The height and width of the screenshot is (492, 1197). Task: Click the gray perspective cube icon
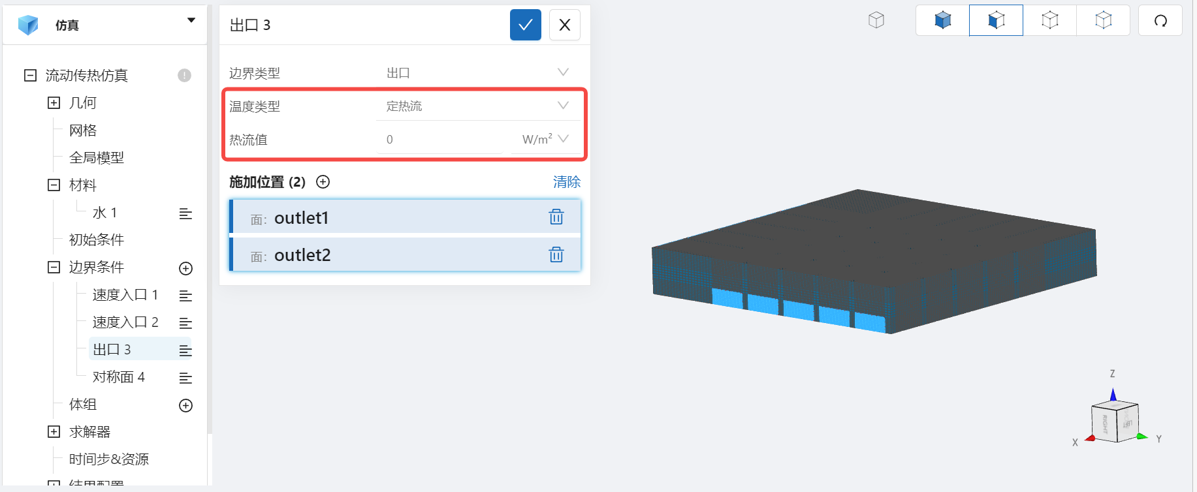(876, 20)
